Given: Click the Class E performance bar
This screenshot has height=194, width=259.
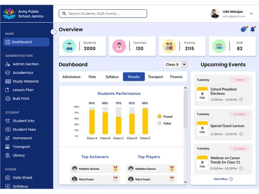Looking at the screenshot, I should [x=145, y=121].
